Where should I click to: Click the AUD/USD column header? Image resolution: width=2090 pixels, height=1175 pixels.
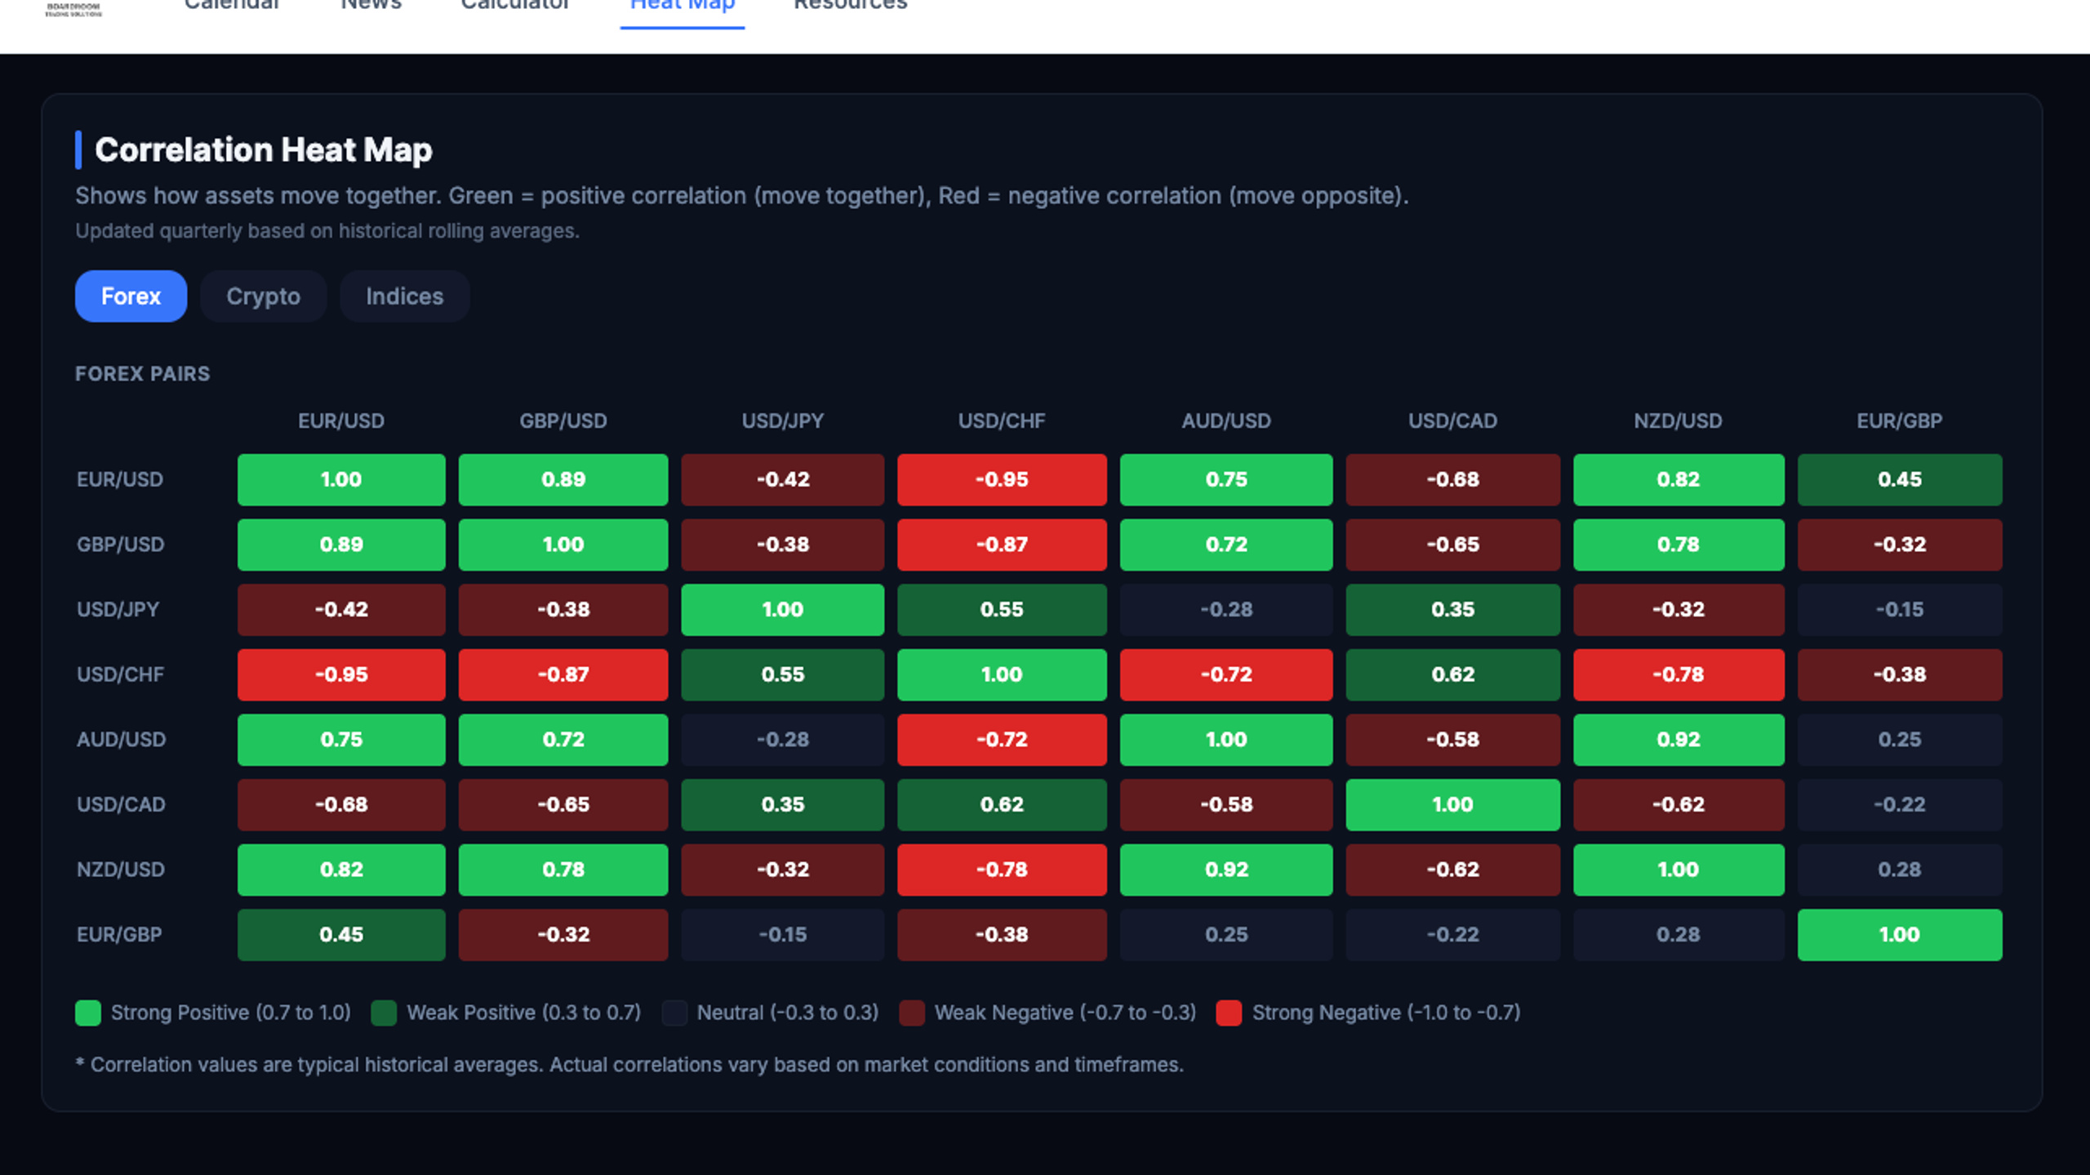coord(1226,421)
